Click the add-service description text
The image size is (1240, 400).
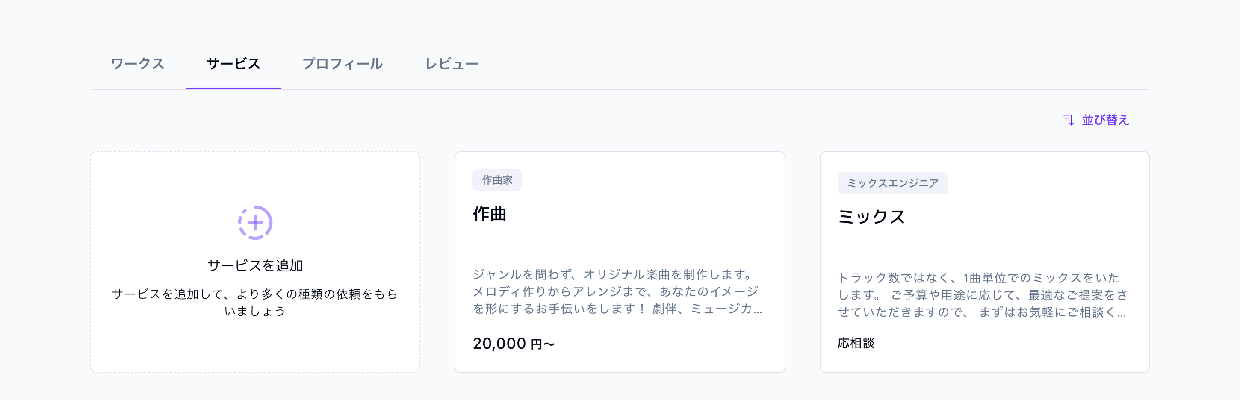(255, 302)
